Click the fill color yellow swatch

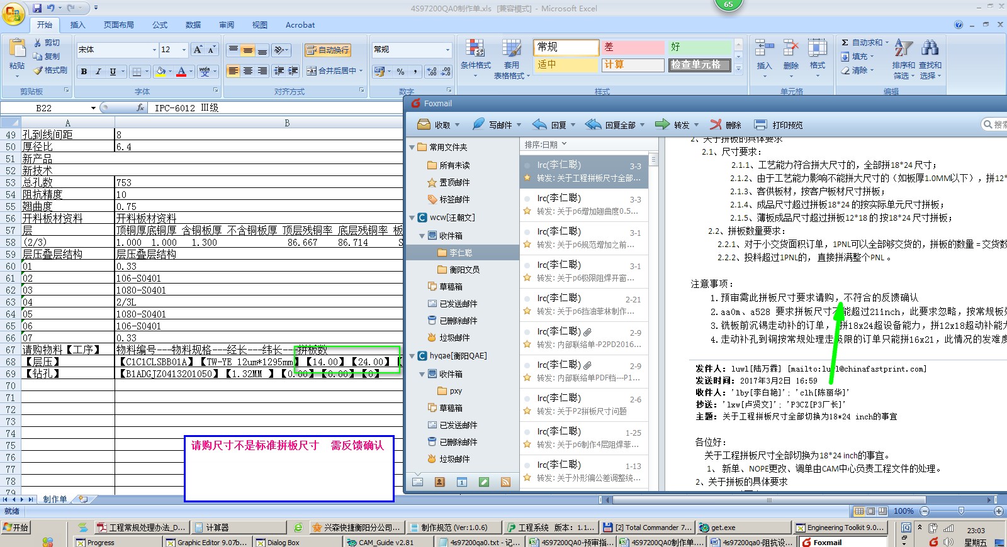pos(160,72)
